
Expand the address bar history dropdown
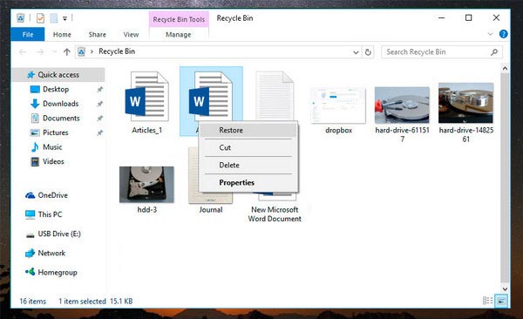click(356, 52)
